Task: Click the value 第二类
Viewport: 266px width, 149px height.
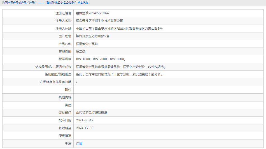Action: click(x=81, y=51)
